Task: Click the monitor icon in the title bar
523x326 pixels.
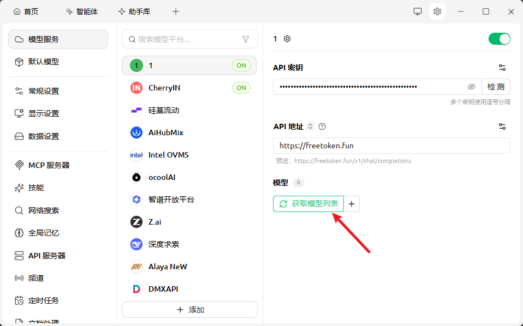Action: tap(418, 11)
